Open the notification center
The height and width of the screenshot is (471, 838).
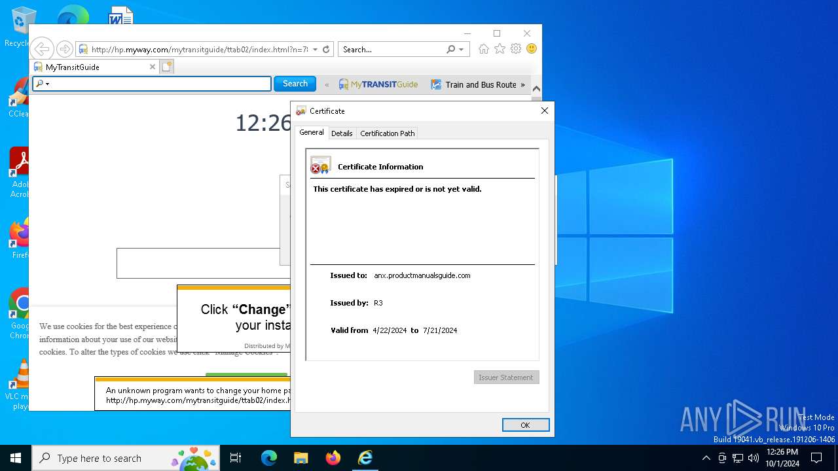(x=816, y=458)
